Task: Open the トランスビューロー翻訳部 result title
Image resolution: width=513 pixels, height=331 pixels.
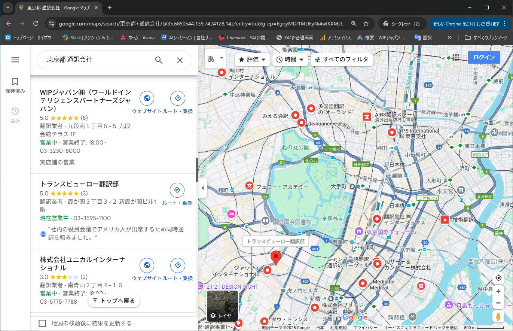Action: click(x=79, y=184)
